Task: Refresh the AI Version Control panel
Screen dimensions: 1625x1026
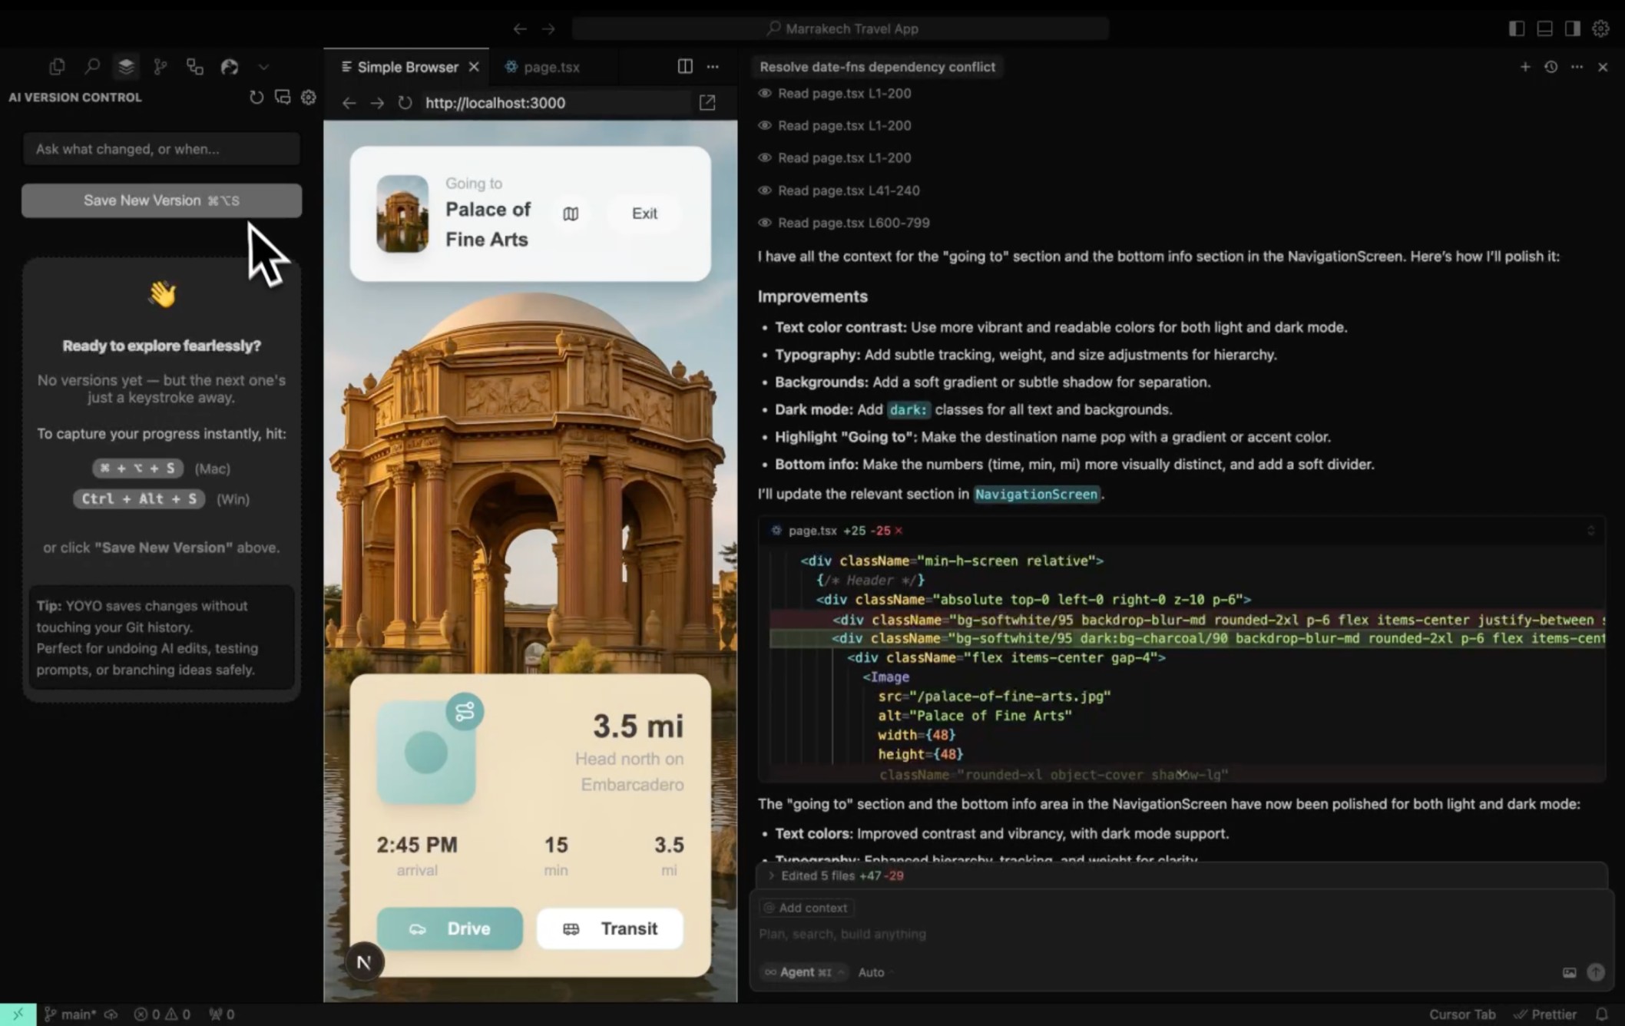Action: 256,97
